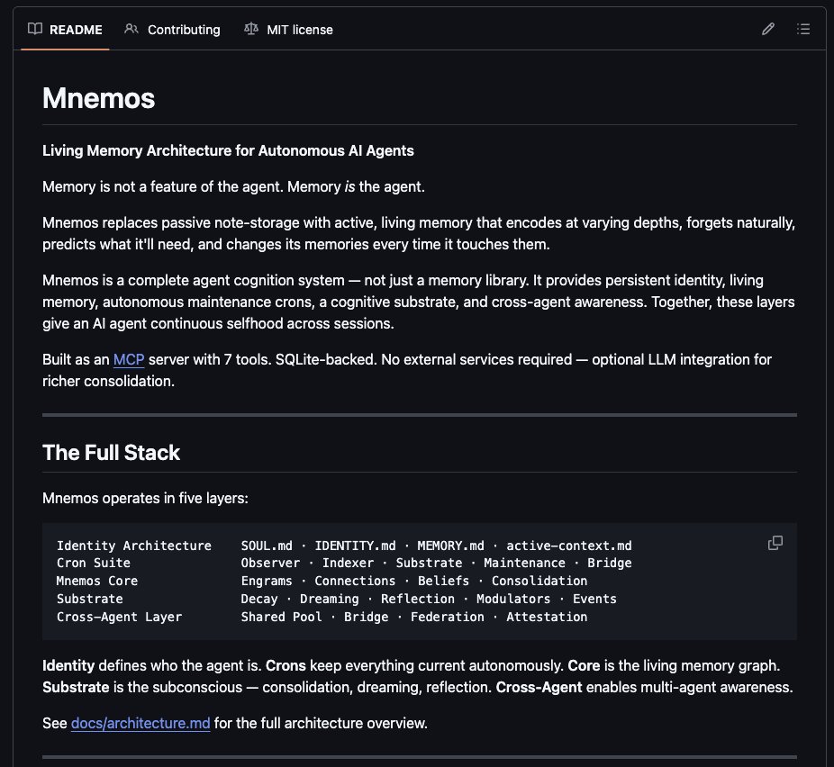Open the outline list icon
This screenshot has width=834, height=767.
(x=803, y=29)
